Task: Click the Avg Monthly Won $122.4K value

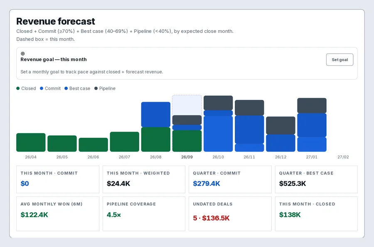Action: (x=34, y=215)
